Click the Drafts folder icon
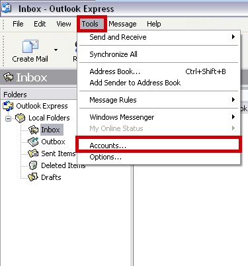The height and width of the screenshot is (266, 248). click(x=33, y=177)
